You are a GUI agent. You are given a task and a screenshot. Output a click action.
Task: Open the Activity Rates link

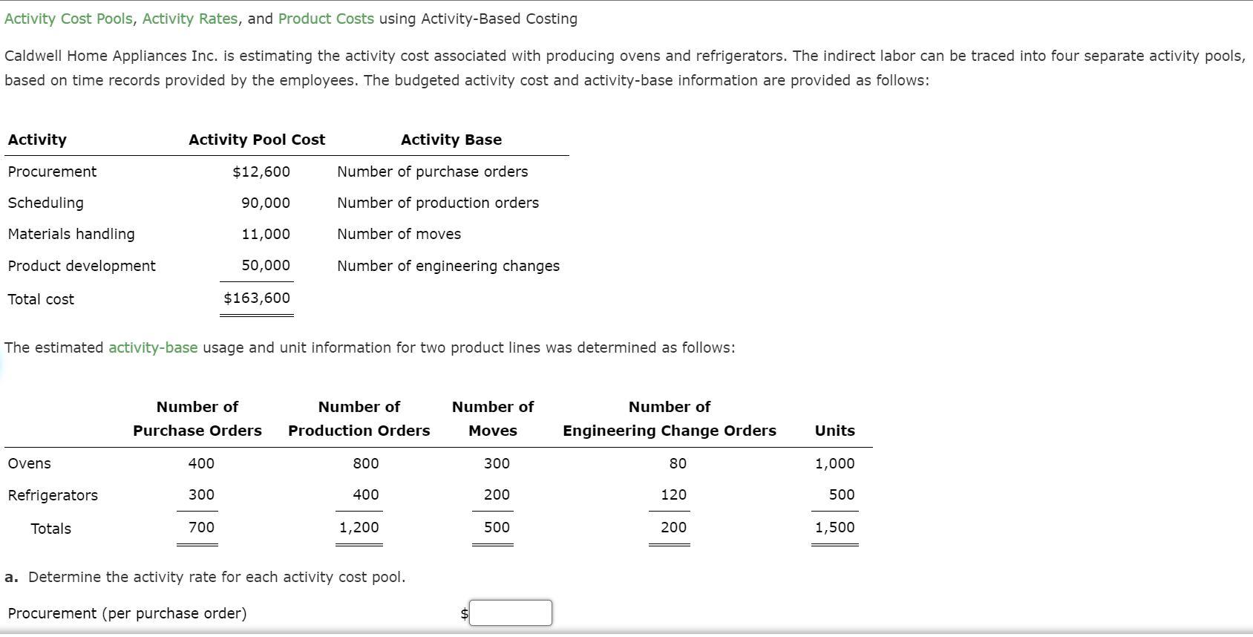point(190,19)
